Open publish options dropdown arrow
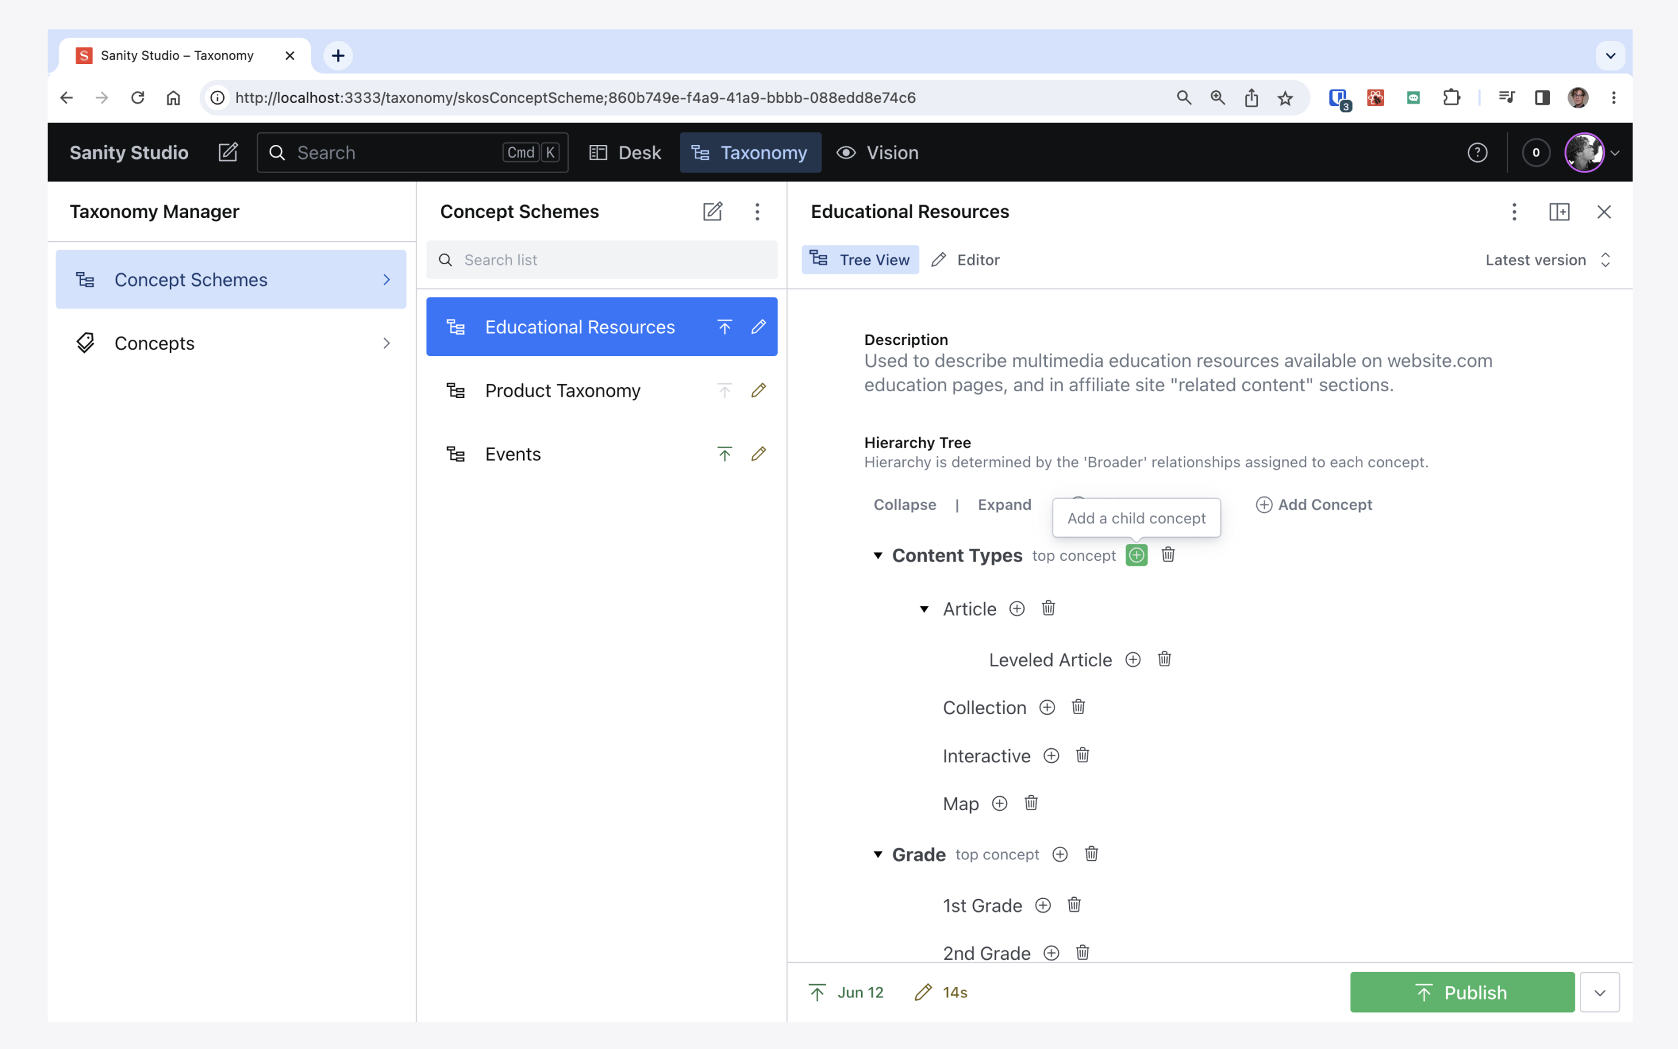 click(1600, 993)
